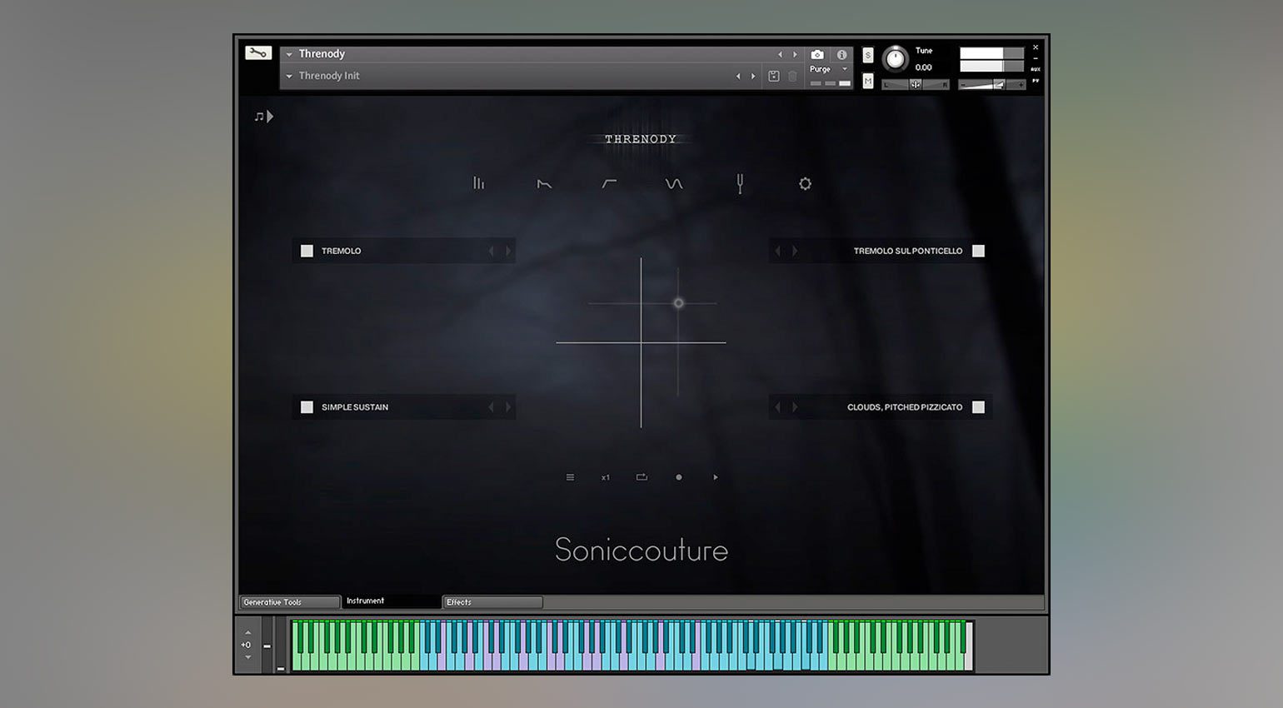Select previous articulation for Tremolo Sul Ponticello
Viewport: 1283px width, 708px height.
(778, 251)
